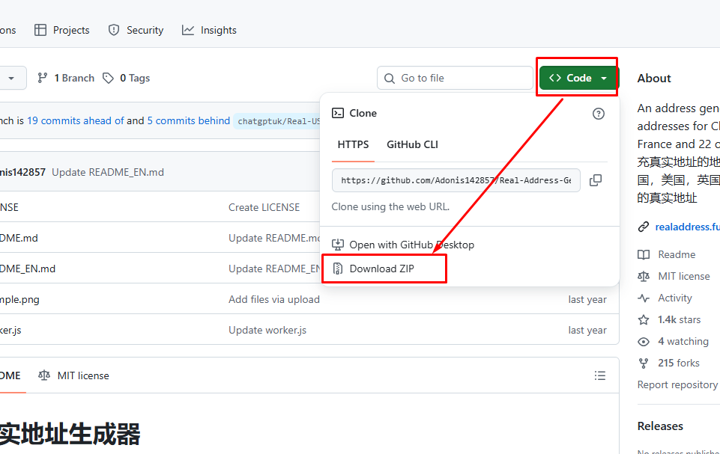View 4 watching link

coord(683,341)
